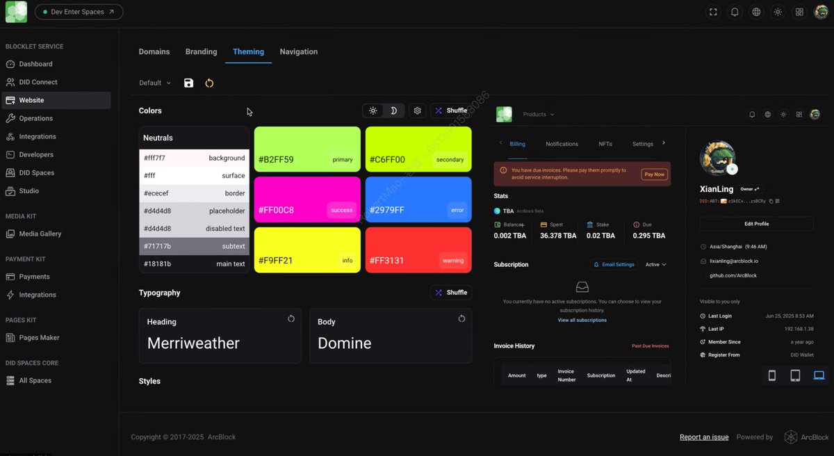Click the green Blocklet logo top left
834x456 pixels.
16,12
